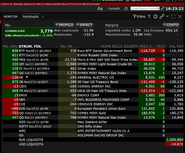The image size is (185, 153).
Task: Click the -14,671 USD cash value
Action: 177,144
